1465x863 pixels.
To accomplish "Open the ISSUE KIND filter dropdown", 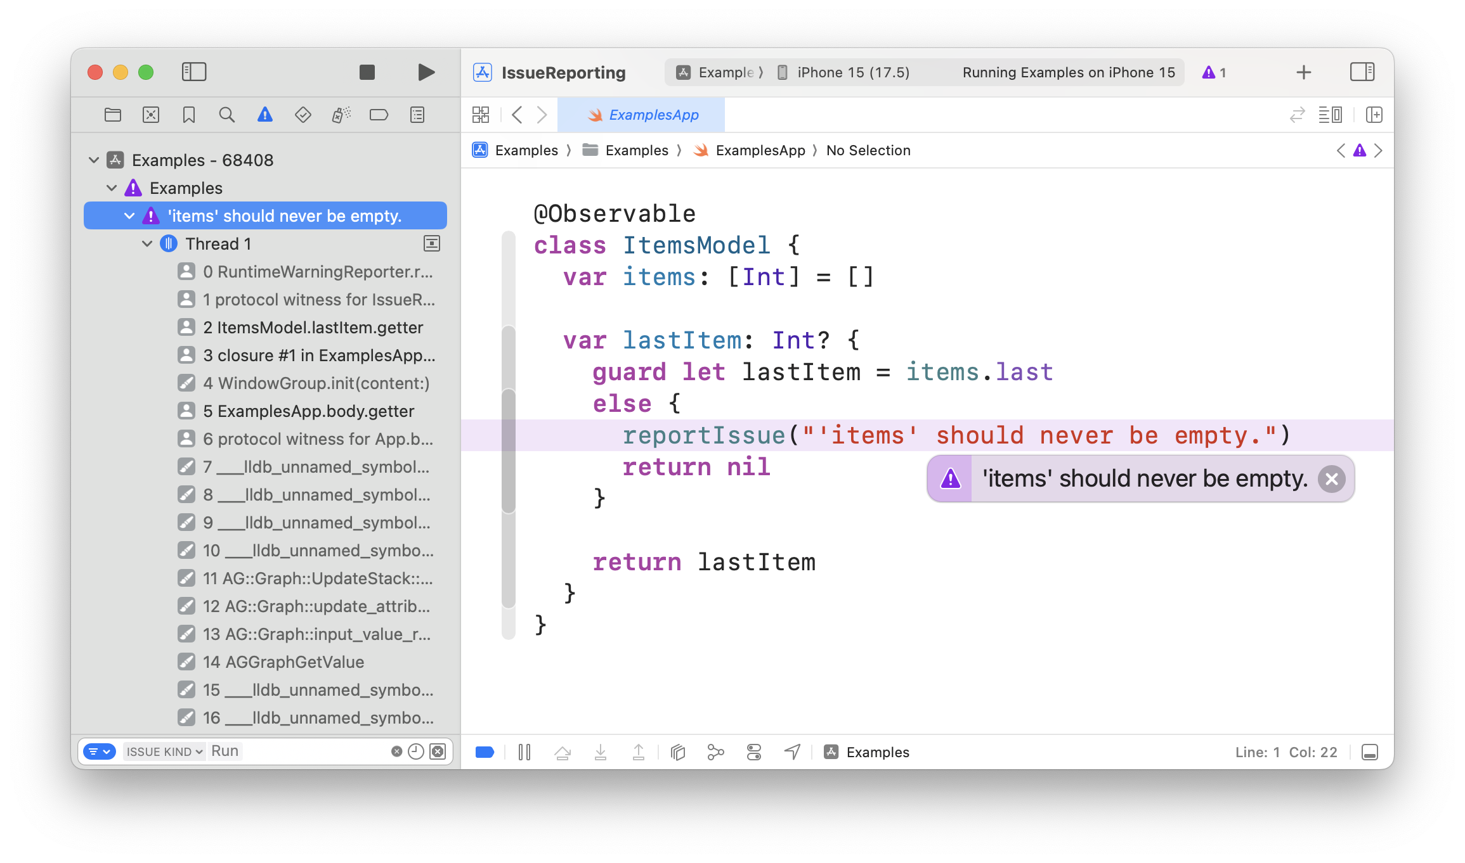I will click(164, 751).
